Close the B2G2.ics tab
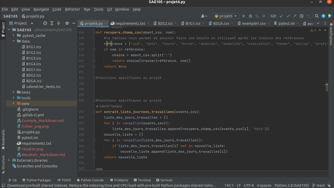Image resolution: width=334 pixels, height=188 pixels. [176, 23]
